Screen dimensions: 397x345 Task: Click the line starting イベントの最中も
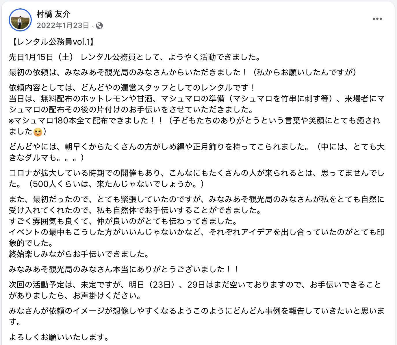(x=196, y=232)
